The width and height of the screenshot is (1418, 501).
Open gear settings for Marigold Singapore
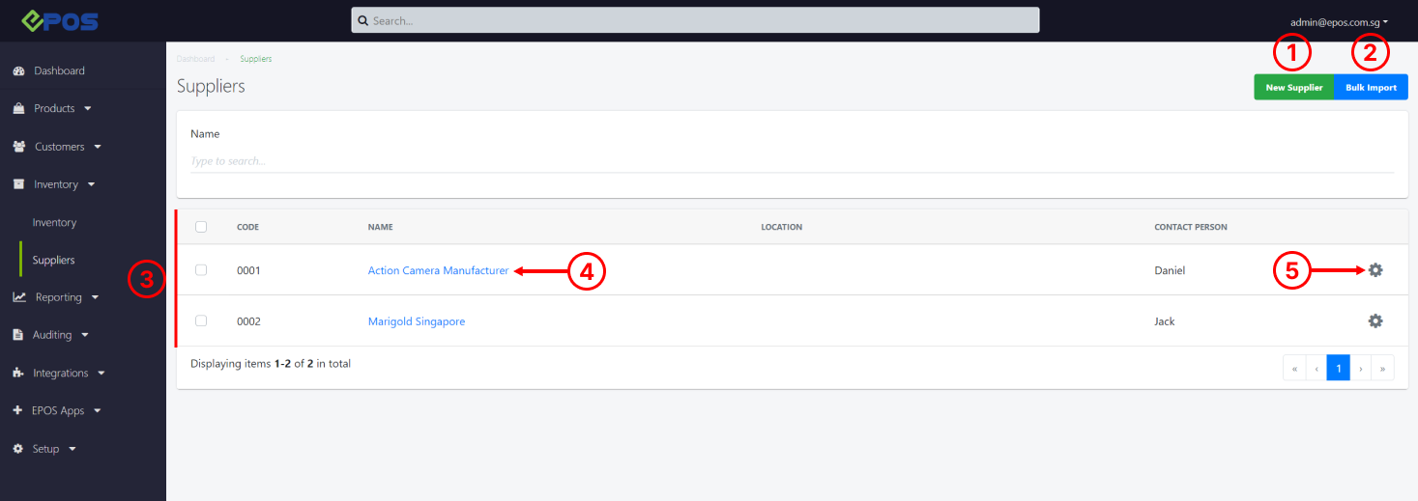(x=1375, y=320)
